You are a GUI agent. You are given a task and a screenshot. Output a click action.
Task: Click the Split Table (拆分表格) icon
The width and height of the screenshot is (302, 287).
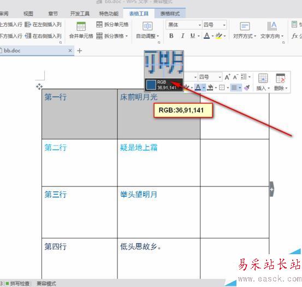[x=99, y=36]
